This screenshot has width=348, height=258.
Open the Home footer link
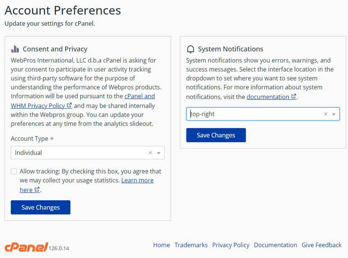(x=161, y=245)
